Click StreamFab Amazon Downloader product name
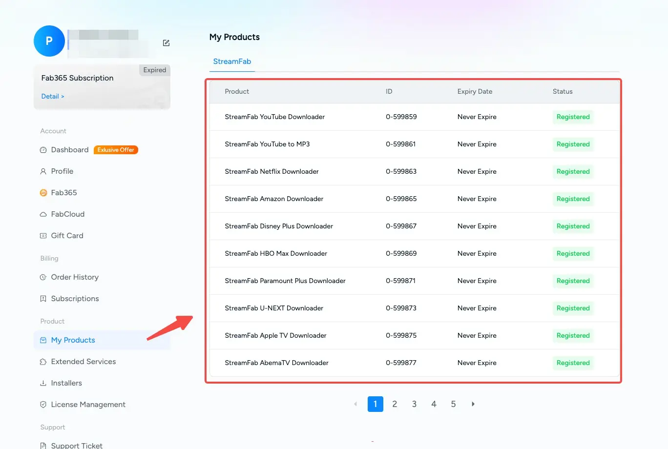 (274, 199)
